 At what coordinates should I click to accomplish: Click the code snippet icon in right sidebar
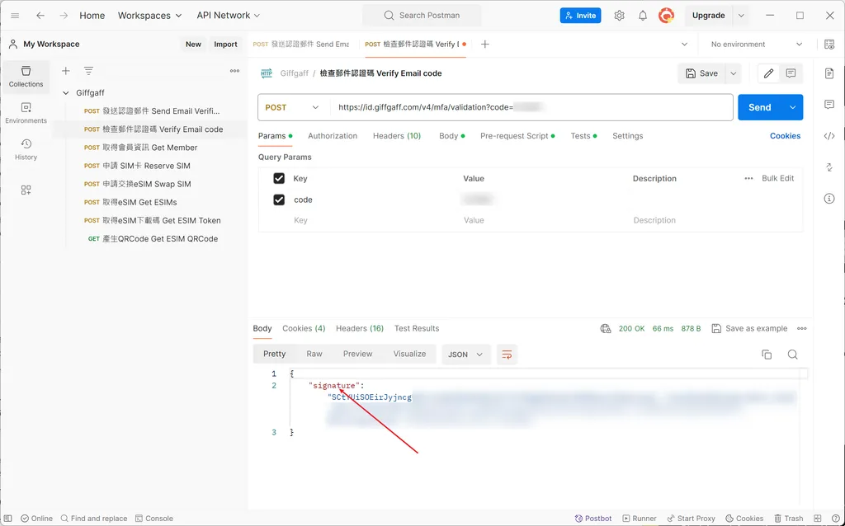(x=829, y=136)
